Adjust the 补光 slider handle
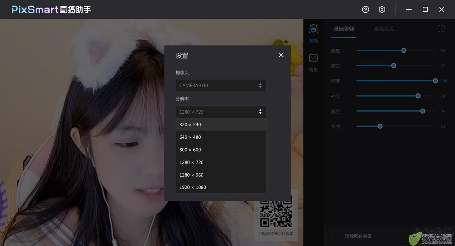Screen dimensions: 455x246 pos(418,96)
